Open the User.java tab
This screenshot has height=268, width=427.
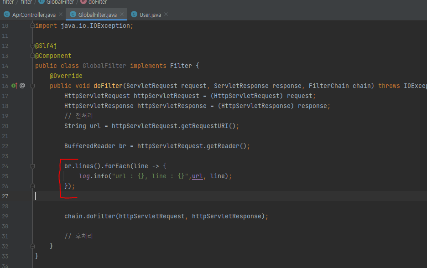click(x=150, y=15)
